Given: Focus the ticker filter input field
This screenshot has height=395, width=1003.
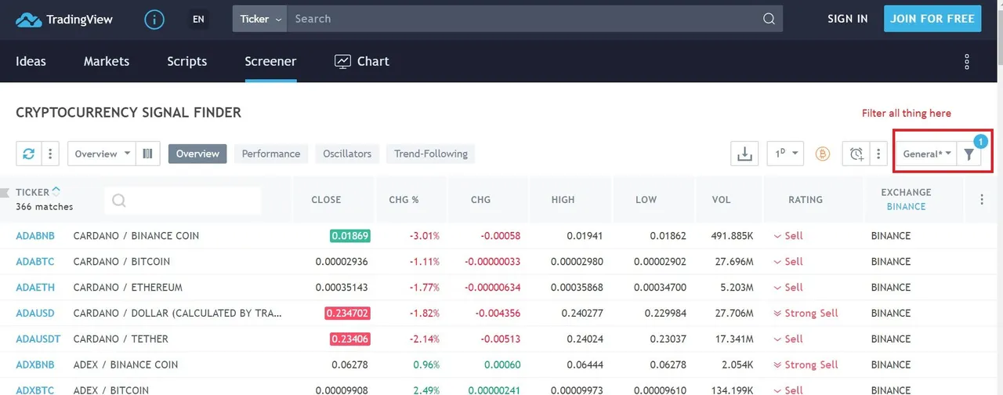Looking at the screenshot, I should (183, 201).
